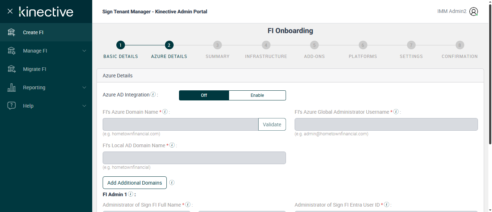Expand the Help submenu chevron
Screen dimensions: 492x212
click(84, 106)
